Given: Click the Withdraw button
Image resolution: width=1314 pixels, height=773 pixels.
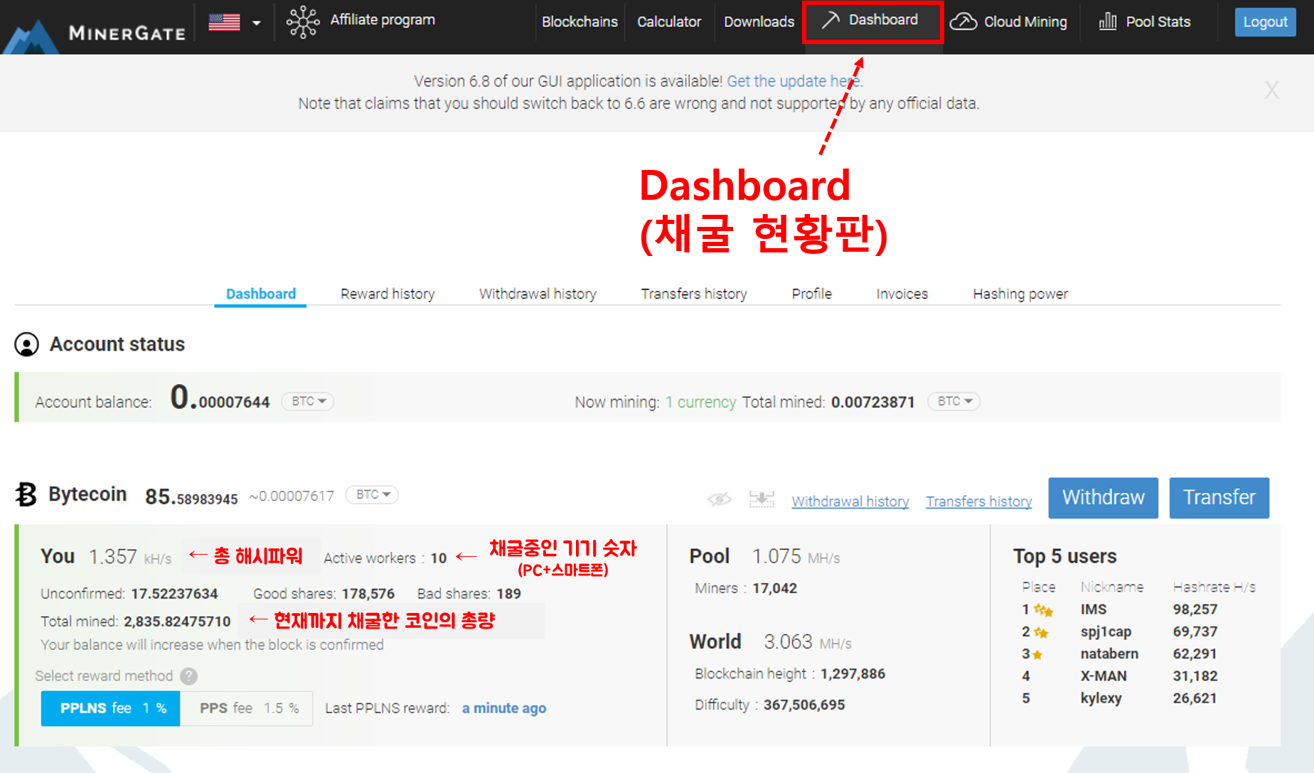Looking at the screenshot, I should 1104,498.
